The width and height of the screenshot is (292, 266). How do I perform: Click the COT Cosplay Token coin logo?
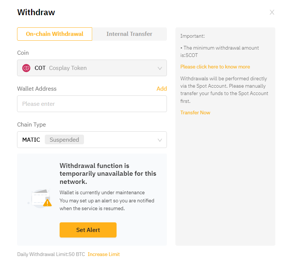tap(26, 68)
